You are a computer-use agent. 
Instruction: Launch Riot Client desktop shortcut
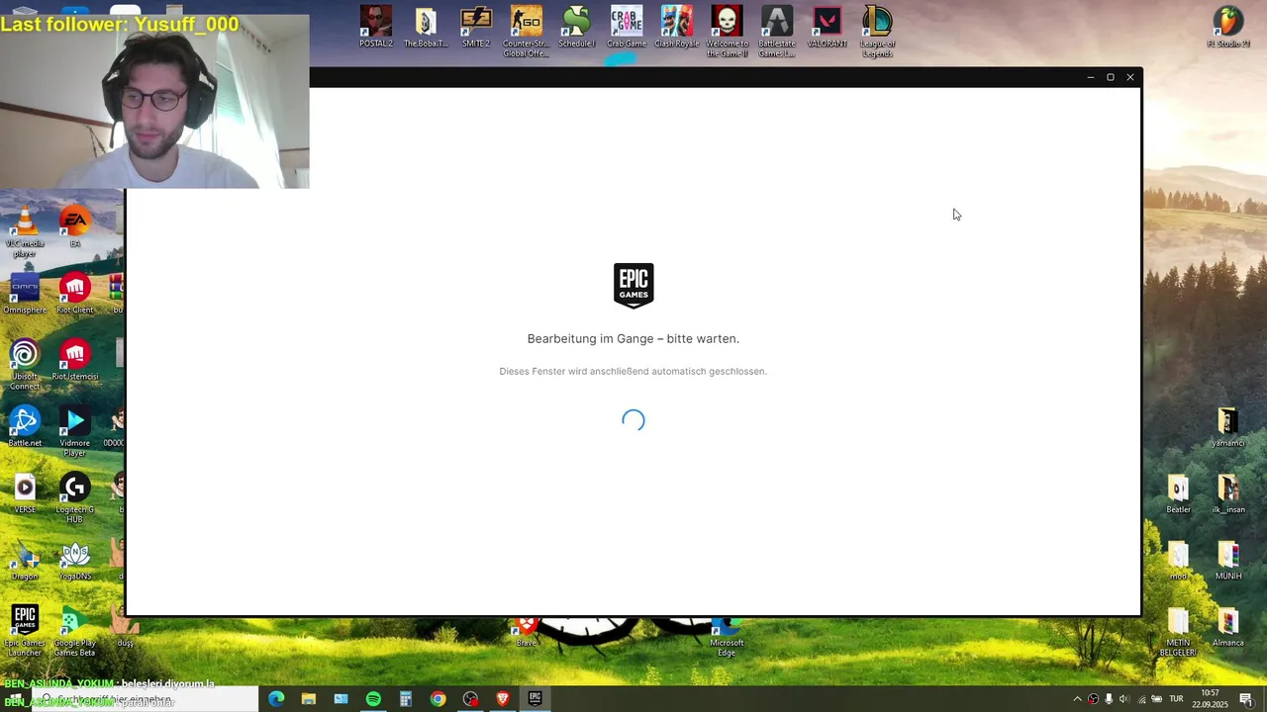[74, 294]
